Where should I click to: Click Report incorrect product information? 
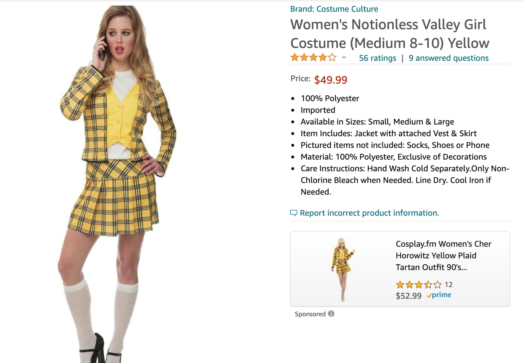pyautogui.click(x=369, y=213)
